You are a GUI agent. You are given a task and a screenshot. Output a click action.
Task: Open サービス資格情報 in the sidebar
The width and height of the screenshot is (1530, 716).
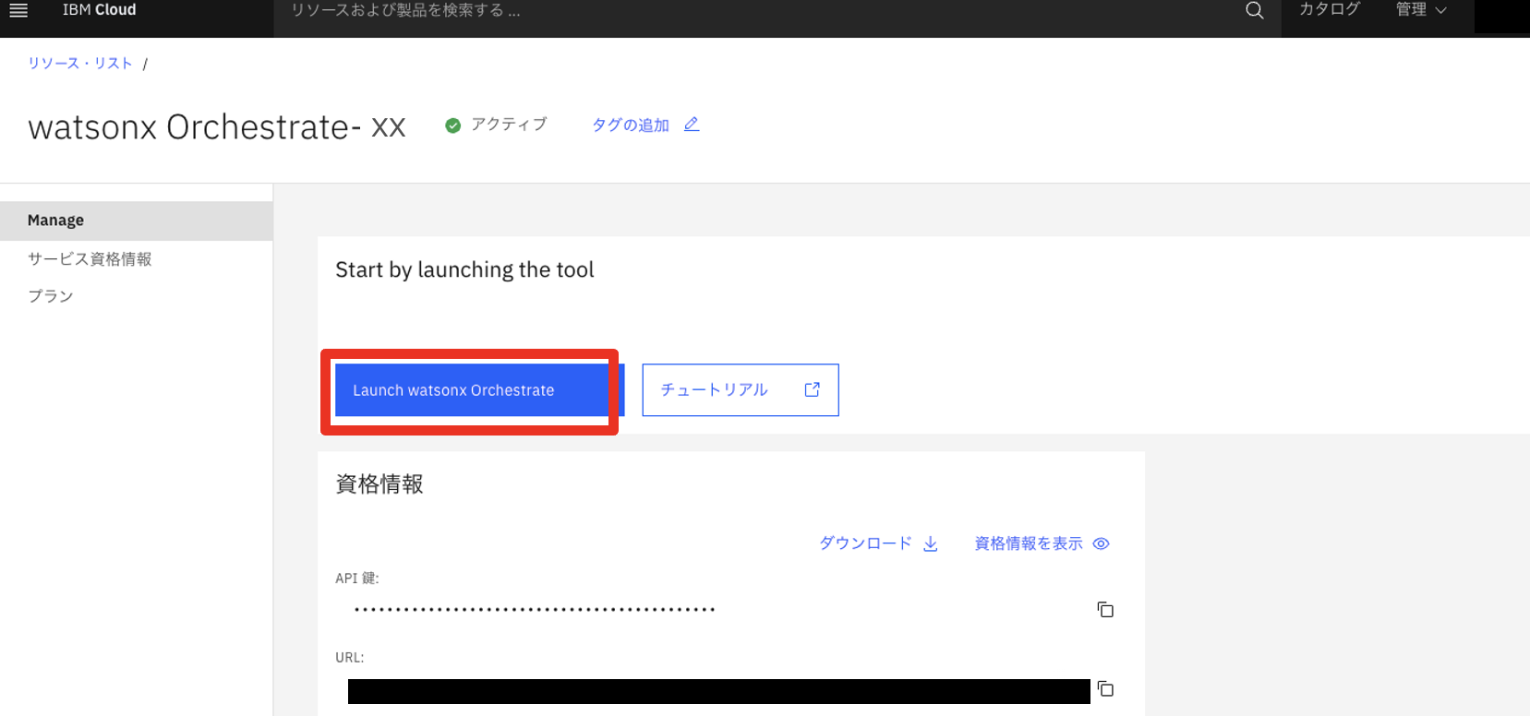coord(90,259)
